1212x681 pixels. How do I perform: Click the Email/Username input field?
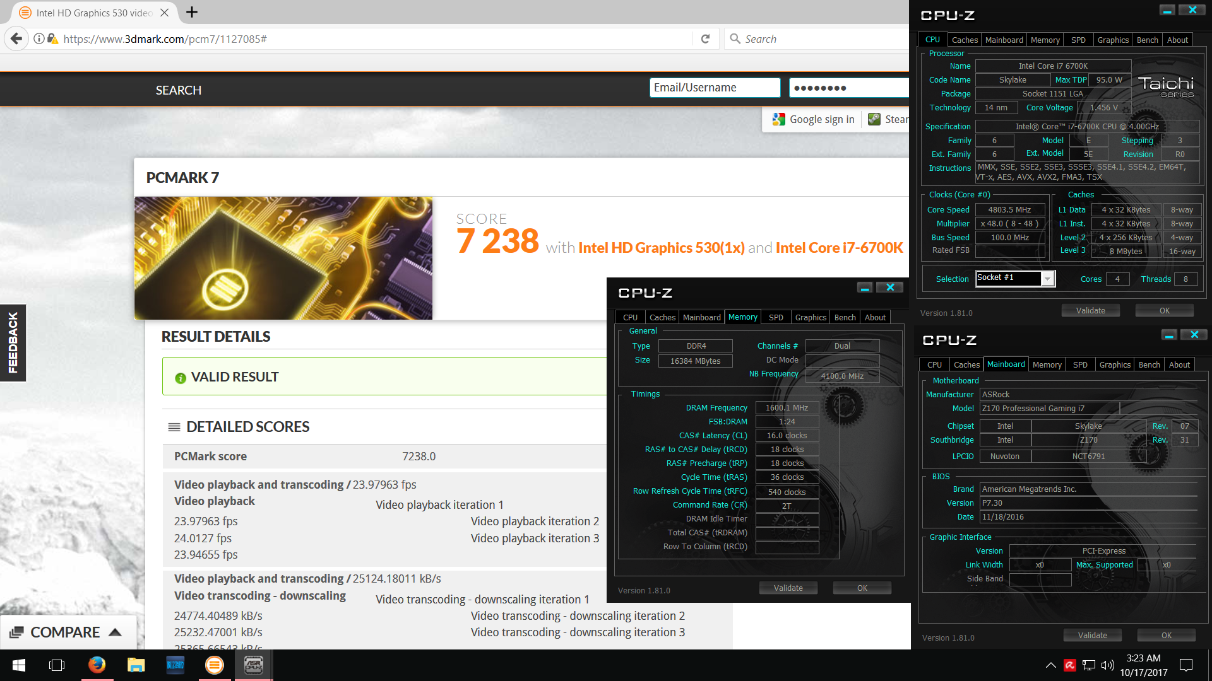[715, 88]
